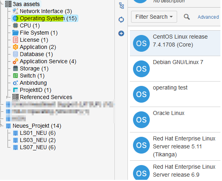Image resolution: width=222 pixels, height=181 pixels.
Task: Click the File System folder icon
Action: (15, 33)
